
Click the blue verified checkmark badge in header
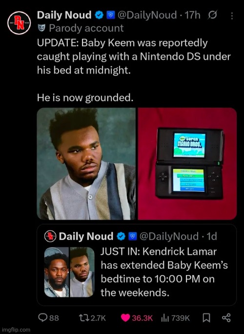tap(99, 16)
